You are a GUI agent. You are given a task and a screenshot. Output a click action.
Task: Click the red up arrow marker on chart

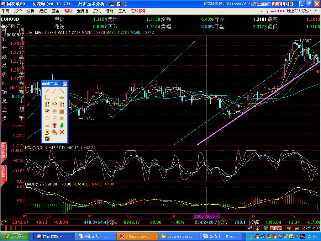pyautogui.click(x=318, y=71)
